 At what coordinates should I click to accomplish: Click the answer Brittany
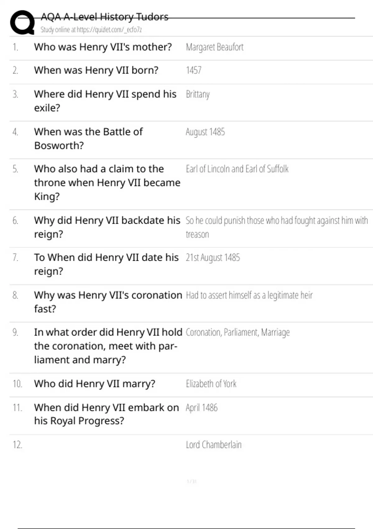(x=198, y=94)
